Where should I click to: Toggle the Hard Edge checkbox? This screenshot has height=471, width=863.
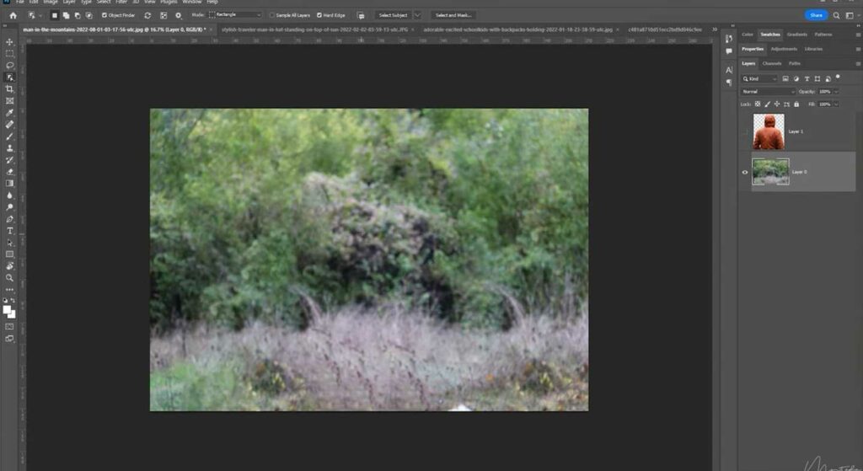click(x=319, y=15)
